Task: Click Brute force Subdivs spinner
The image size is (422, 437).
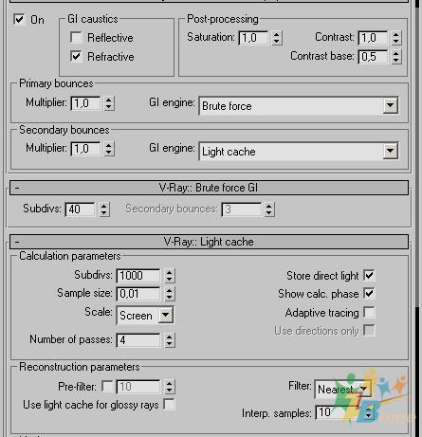Action: pos(104,209)
